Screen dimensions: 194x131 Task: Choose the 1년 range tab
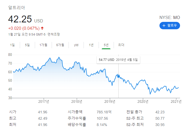tap(91, 45)
